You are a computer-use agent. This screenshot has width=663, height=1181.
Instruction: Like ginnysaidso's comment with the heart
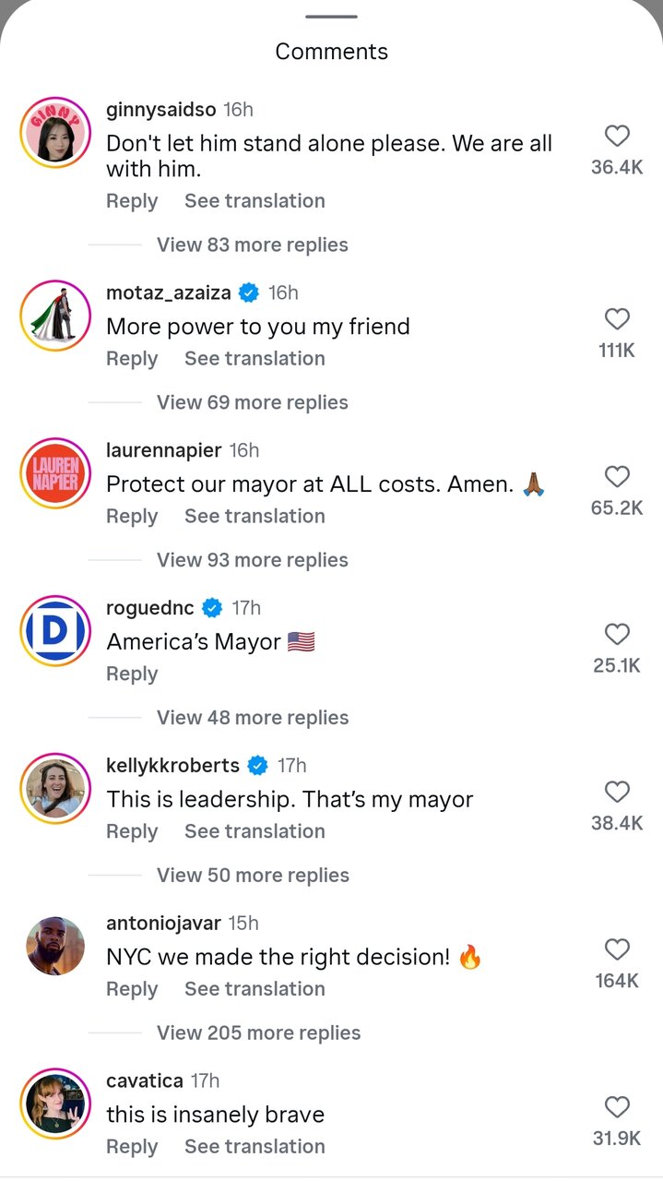coord(617,137)
